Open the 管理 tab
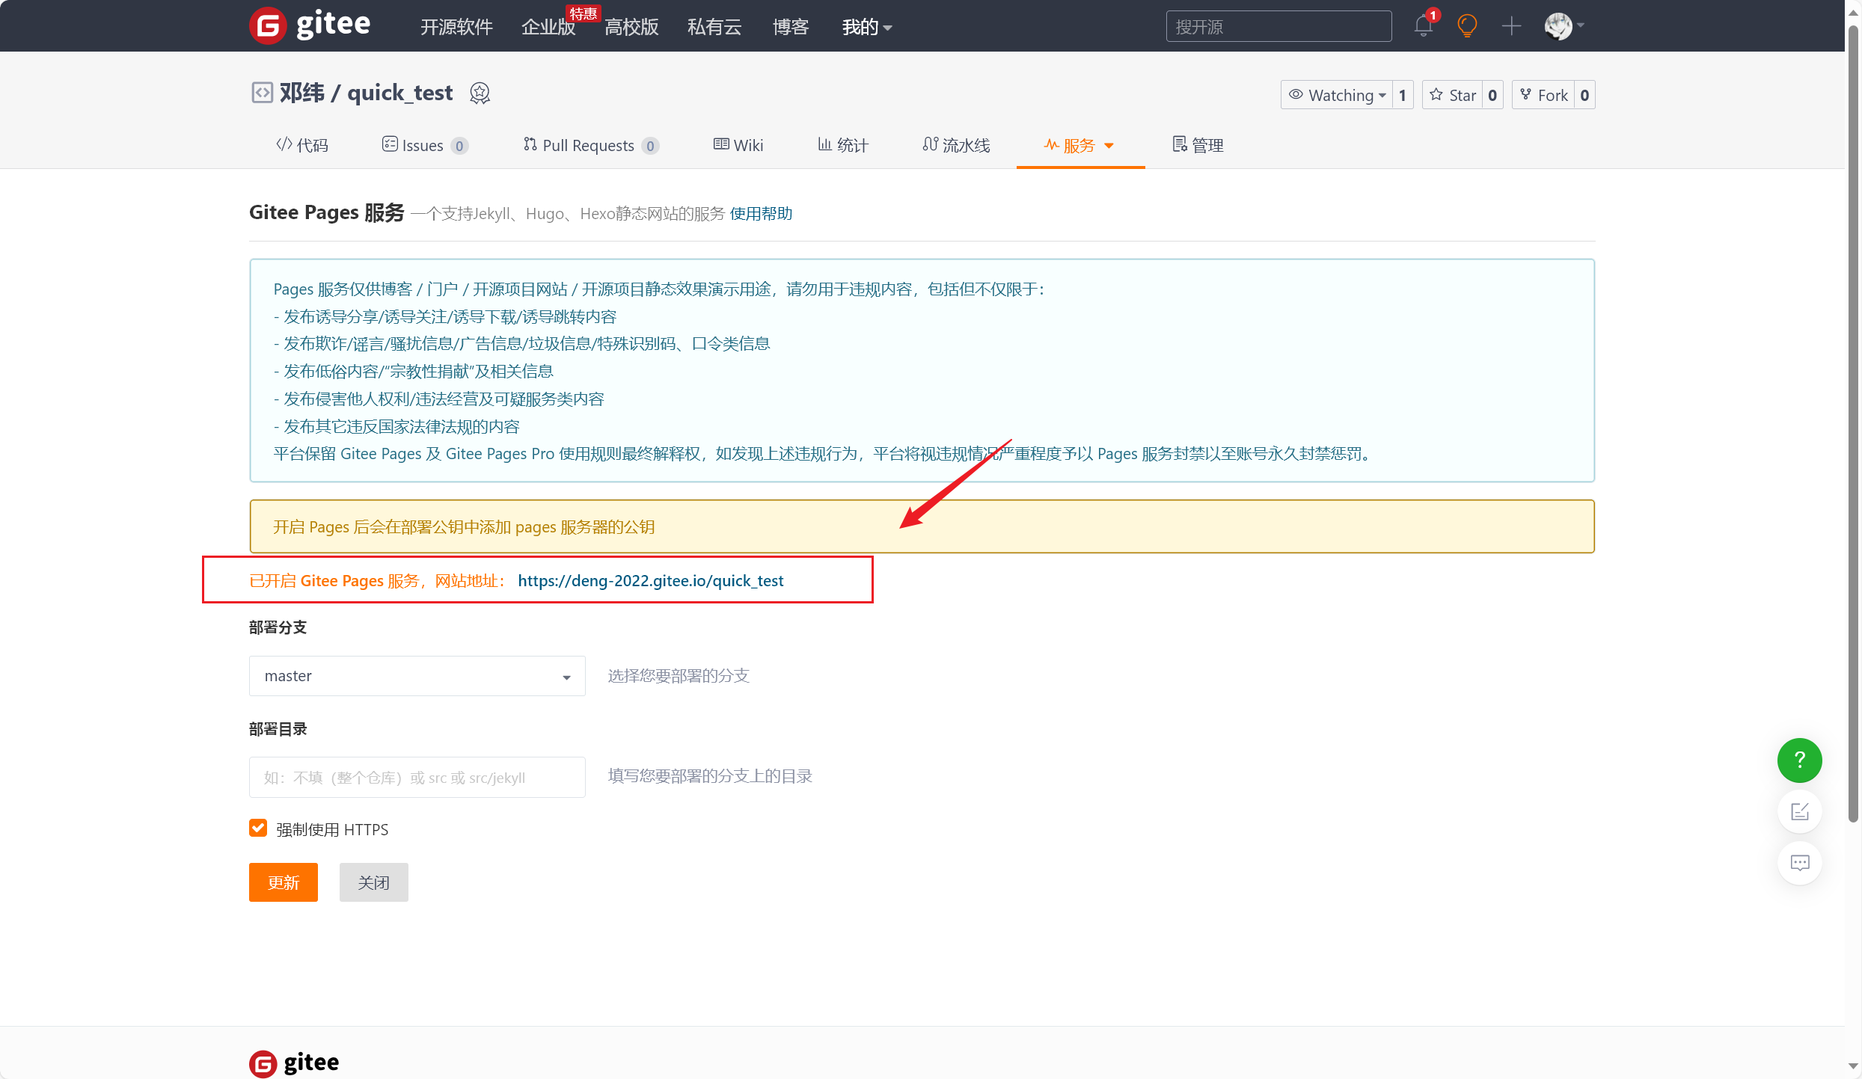This screenshot has height=1079, width=1862. 1198,145
